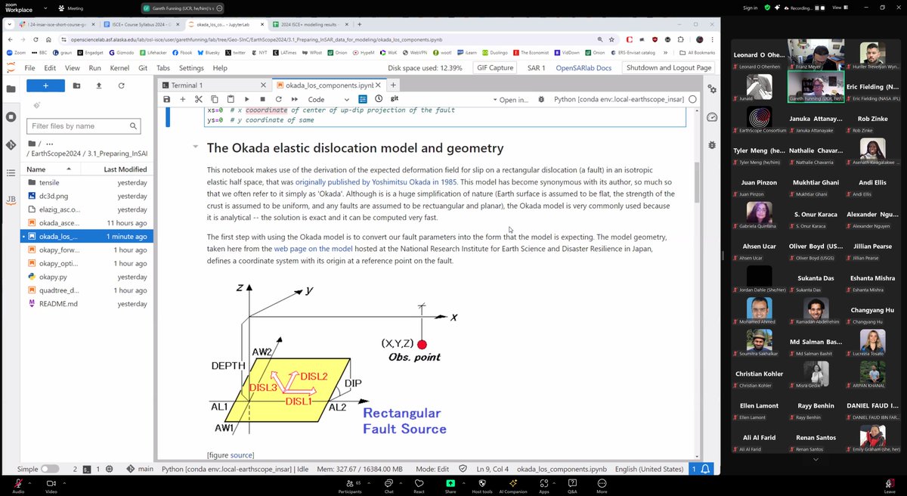Click Shutdown and Logout Page button
The height and width of the screenshot is (496, 907).
point(669,67)
